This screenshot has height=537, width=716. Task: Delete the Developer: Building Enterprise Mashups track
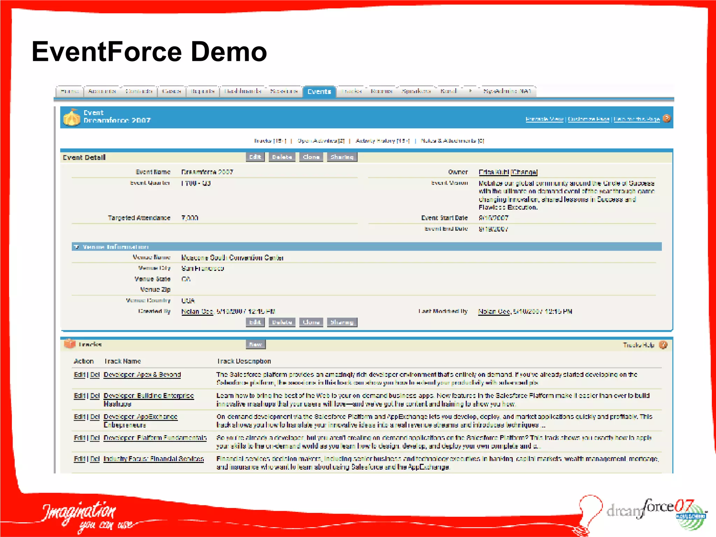pyautogui.click(x=95, y=396)
